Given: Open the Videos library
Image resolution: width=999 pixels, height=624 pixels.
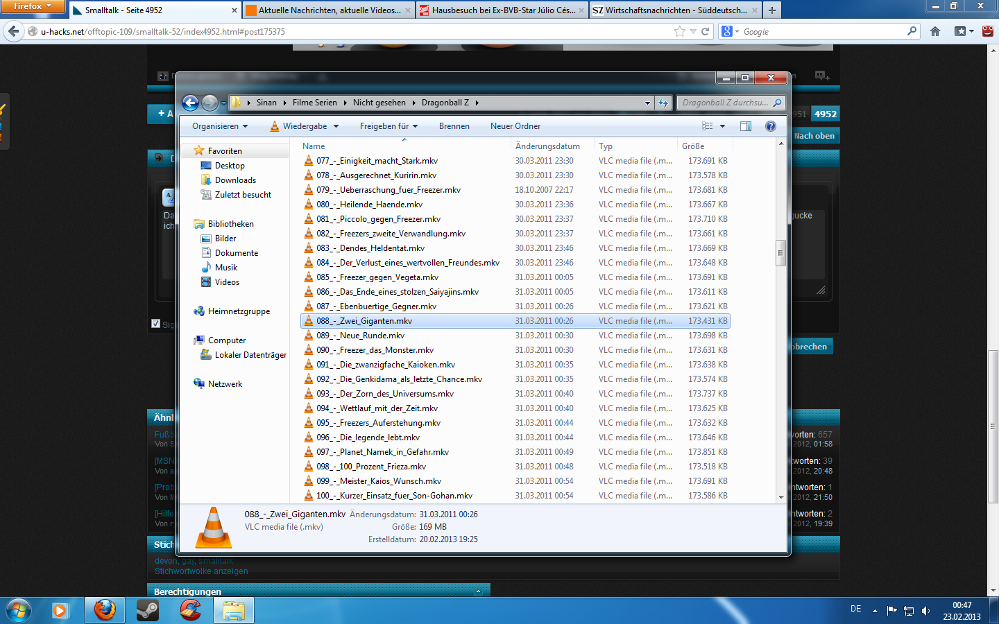Looking at the screenshot, I should (227, 282).
